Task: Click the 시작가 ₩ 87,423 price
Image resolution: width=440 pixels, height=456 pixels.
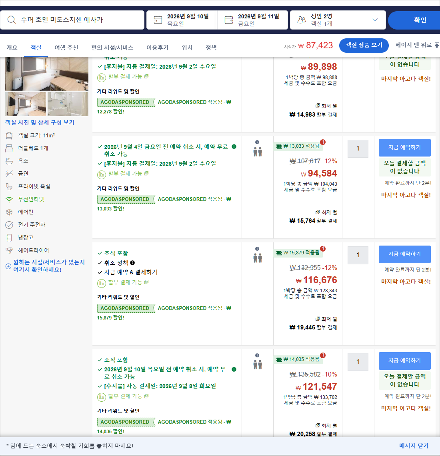Action: pyautogui.click(x=308, y=46)
